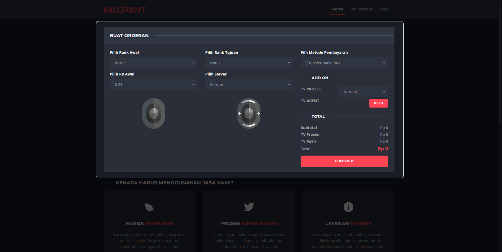Click the 'BUAT ORDERAN' title
Image resolution: width=502 pixels, height=252 pixels.
click(129, 36)
